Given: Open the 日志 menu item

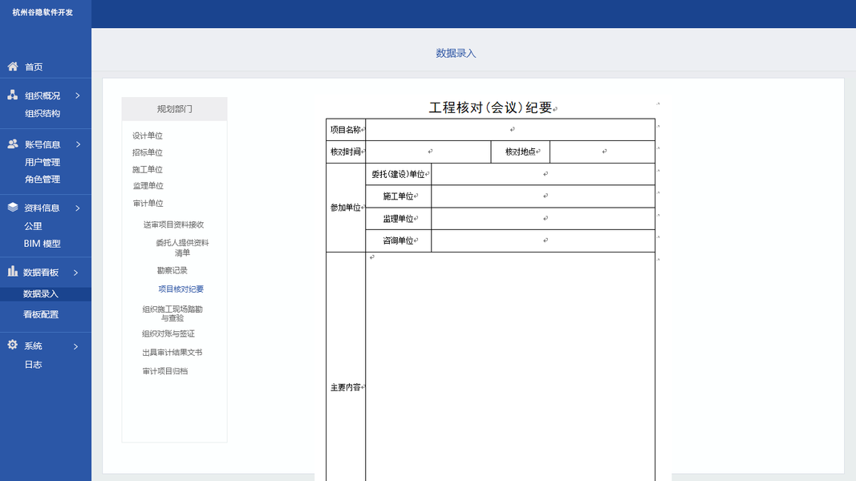Looking at the screenshot, I should point(33,364).
